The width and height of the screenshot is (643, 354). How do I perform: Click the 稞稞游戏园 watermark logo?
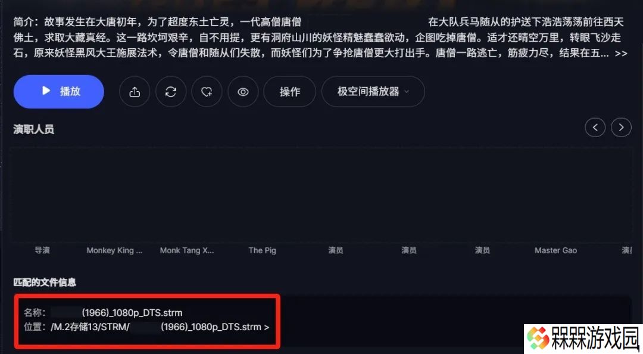[583, 339]
